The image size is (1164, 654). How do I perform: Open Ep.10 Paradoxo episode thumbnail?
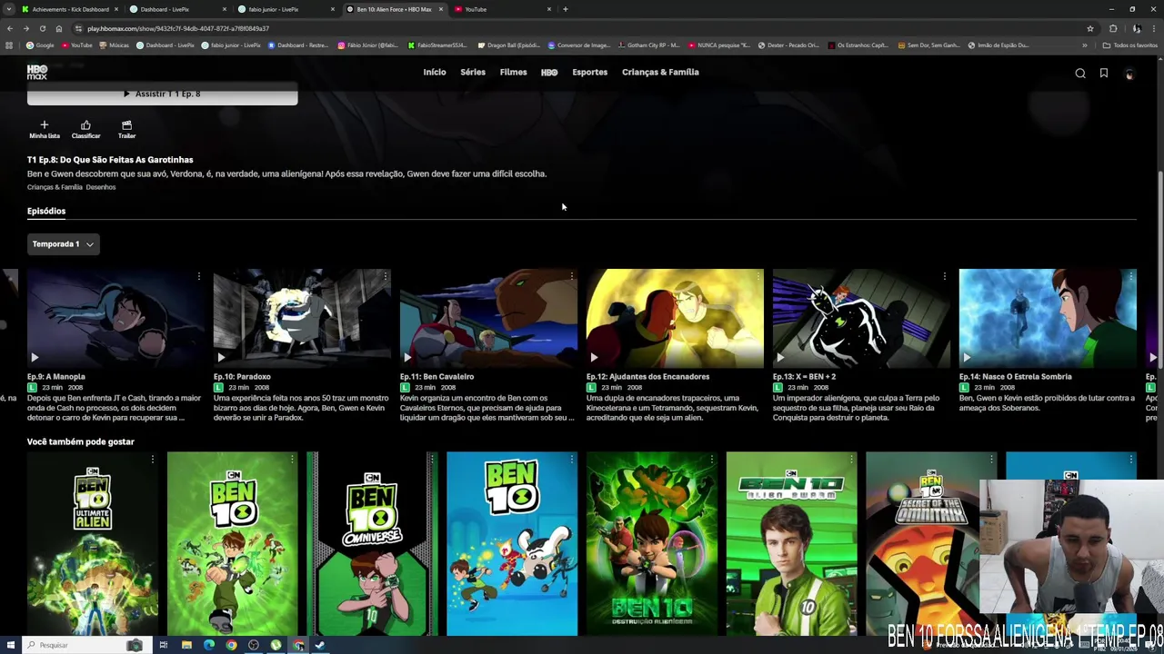pyautogui.click(x=302, y=318)
